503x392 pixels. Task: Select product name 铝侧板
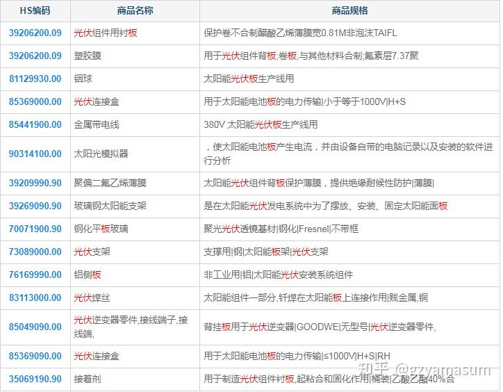click(88, 275)
